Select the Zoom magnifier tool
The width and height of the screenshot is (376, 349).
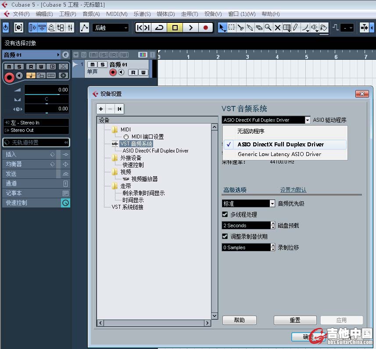click(x=268, y=28)
